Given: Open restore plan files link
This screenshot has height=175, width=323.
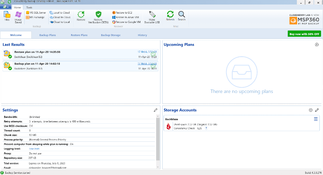Looking at the screenshot, I should [x=147, y=52].
